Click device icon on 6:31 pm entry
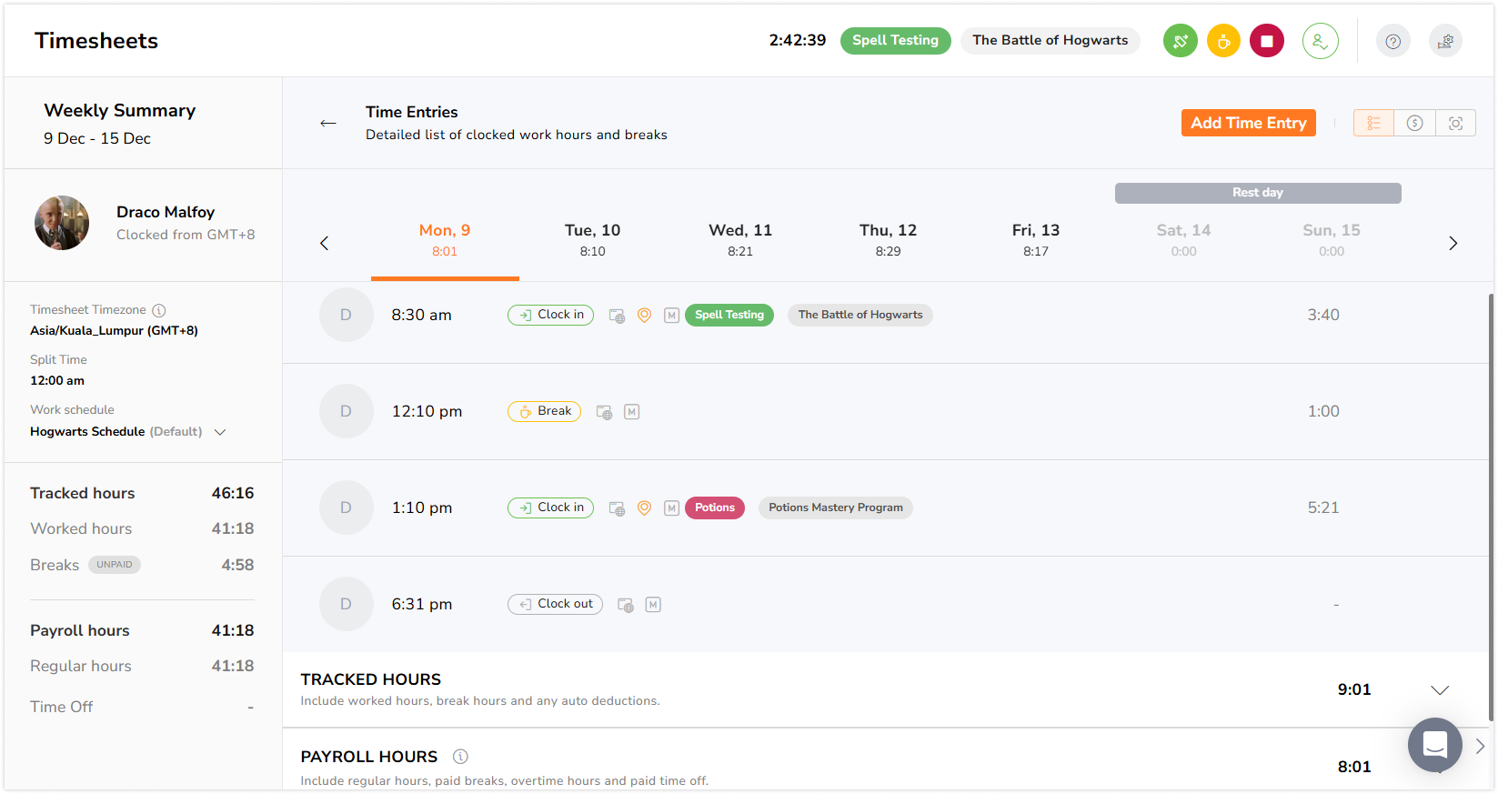Image resolution: width=1498 pixels, height=794 pixels. 626,605
